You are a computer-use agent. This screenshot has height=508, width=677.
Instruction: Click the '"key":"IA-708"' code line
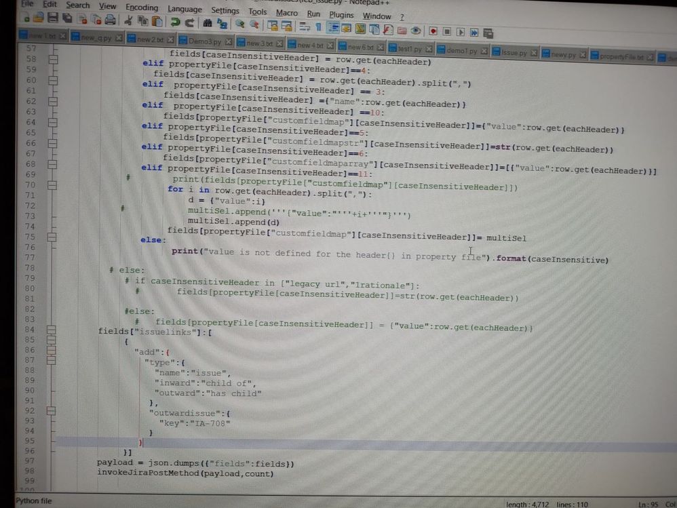[194, 423]
